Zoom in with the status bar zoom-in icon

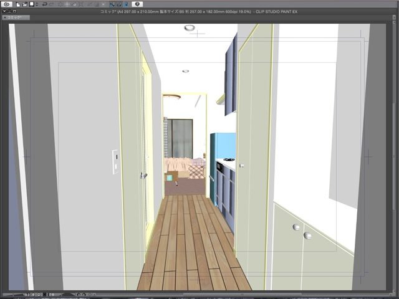pos(39,295)
